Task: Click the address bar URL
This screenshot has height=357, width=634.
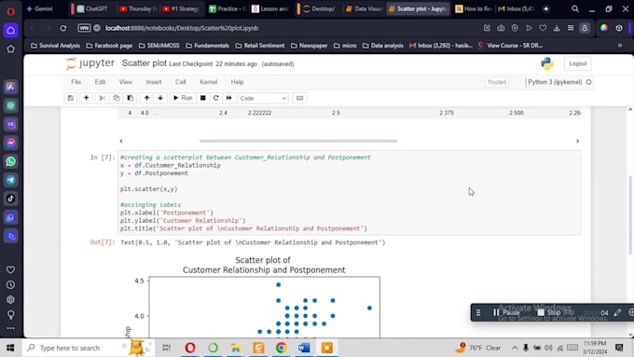Action: (x=182, y=28)
